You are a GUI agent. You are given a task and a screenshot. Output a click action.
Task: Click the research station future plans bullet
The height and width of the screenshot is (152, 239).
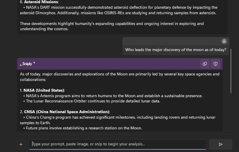pos(84,128)
